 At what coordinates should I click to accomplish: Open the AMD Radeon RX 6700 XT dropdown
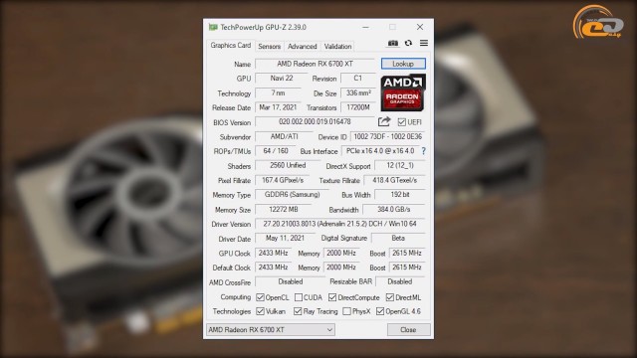271,329
